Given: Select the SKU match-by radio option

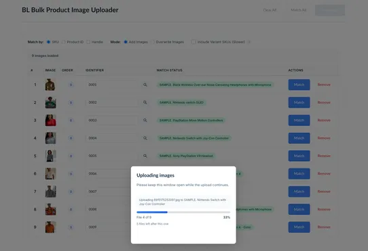Looking at the screenshot, I should (x=49, y=42).
